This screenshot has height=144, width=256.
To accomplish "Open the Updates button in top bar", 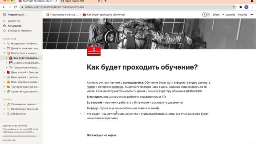I will pyautogui.click(x=228, y=14).
